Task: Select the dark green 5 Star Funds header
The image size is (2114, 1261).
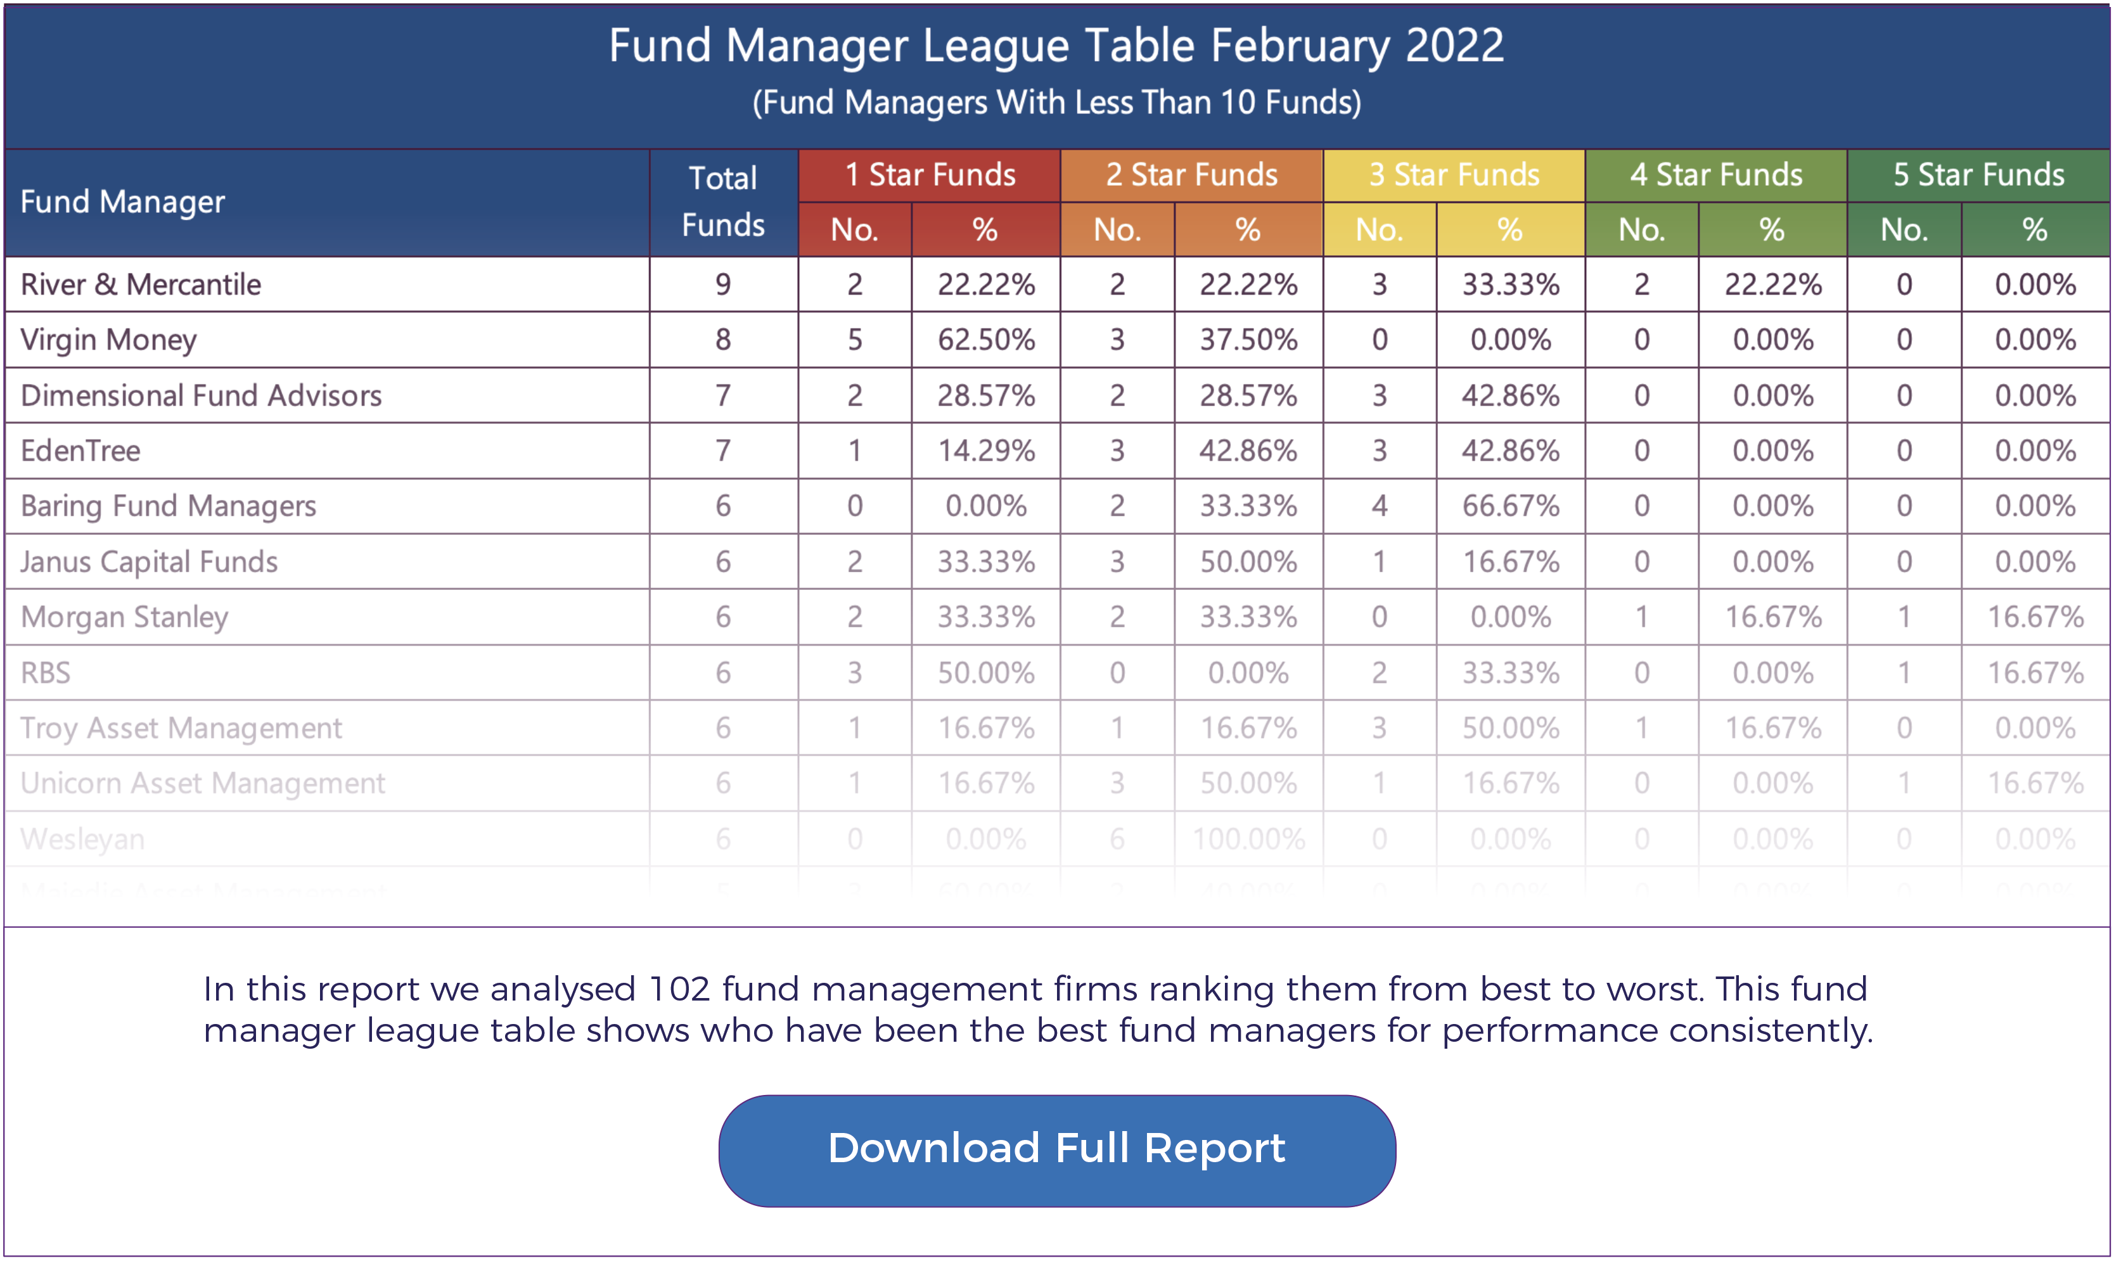Action: pos(1978,175)
